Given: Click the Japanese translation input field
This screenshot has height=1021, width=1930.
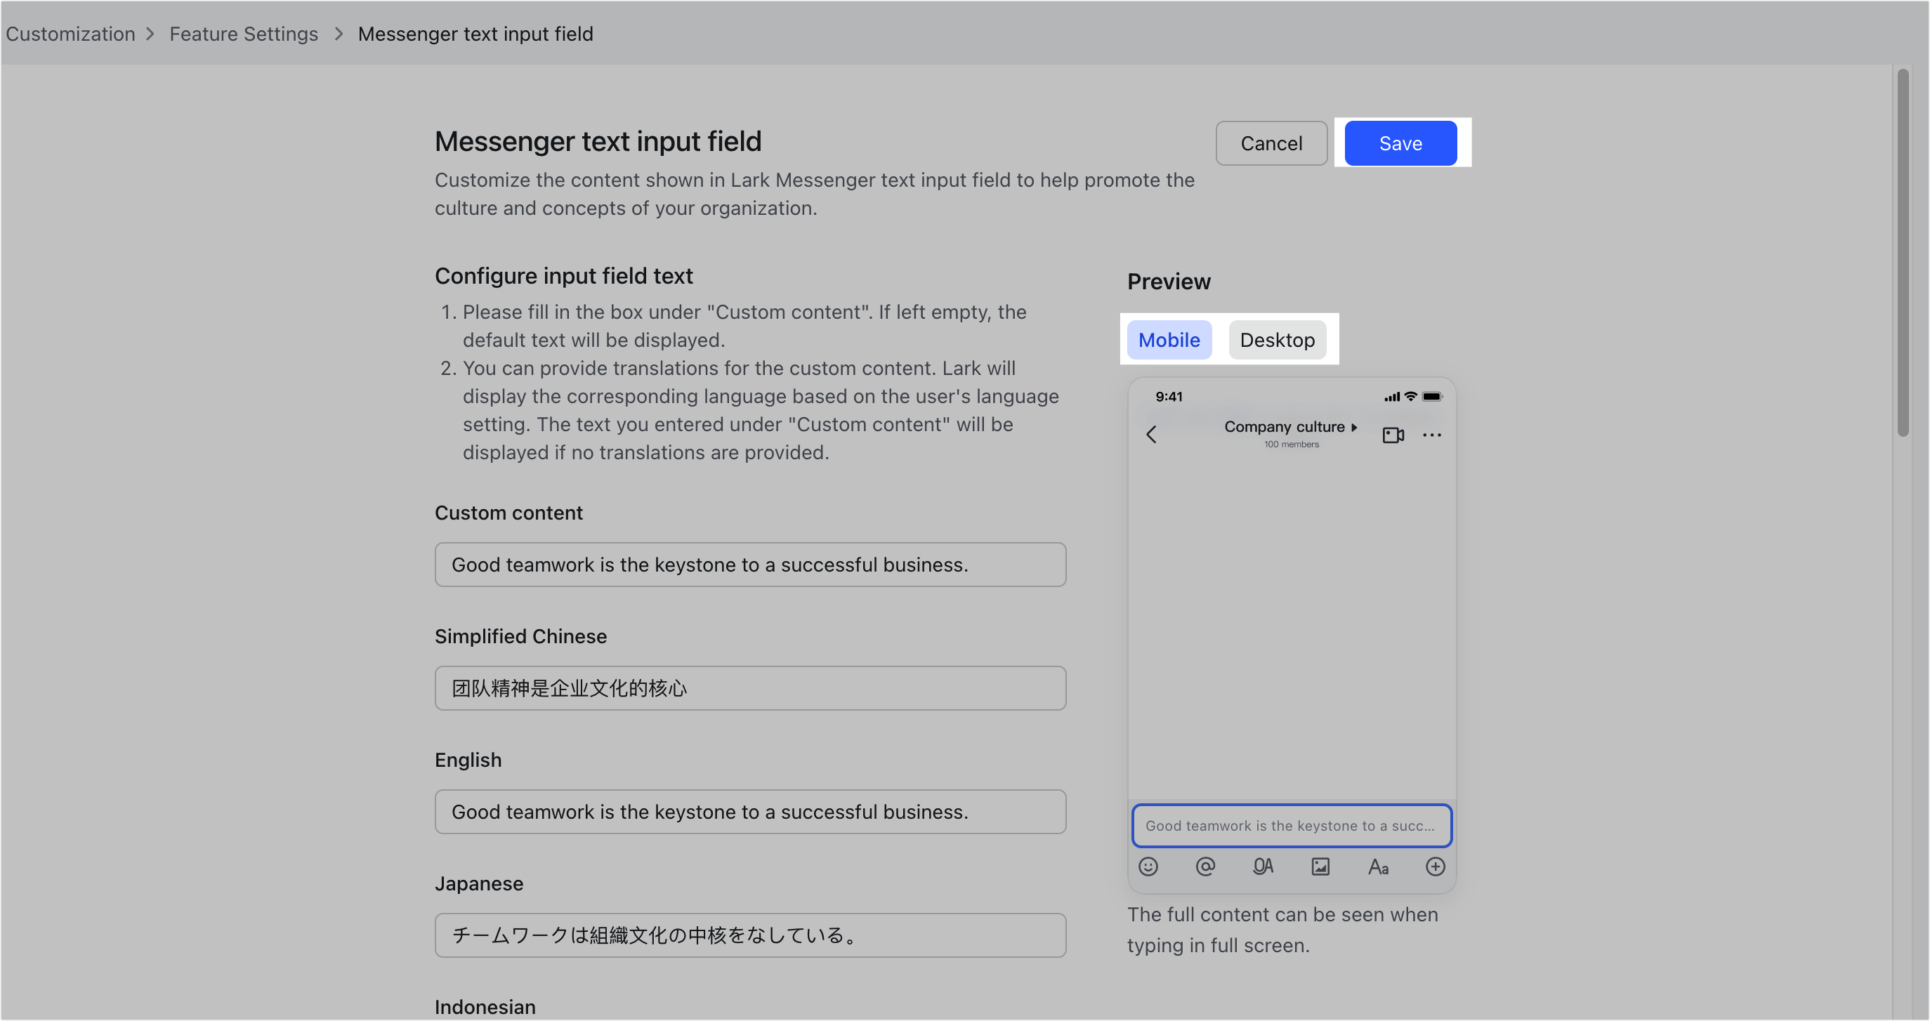Looking at the screenshot, I should click(x=750, y=935).
